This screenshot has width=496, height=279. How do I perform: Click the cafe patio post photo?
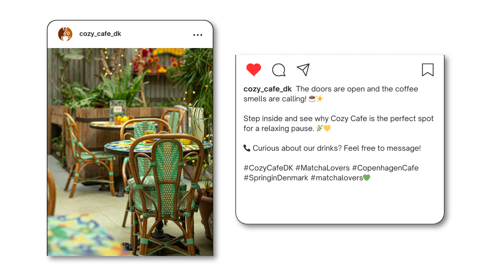(130, 152)
